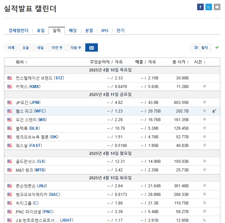The image size is (225, 223).
Task: Click US flag icon for 카맥스 row
Action: (10, 87)
